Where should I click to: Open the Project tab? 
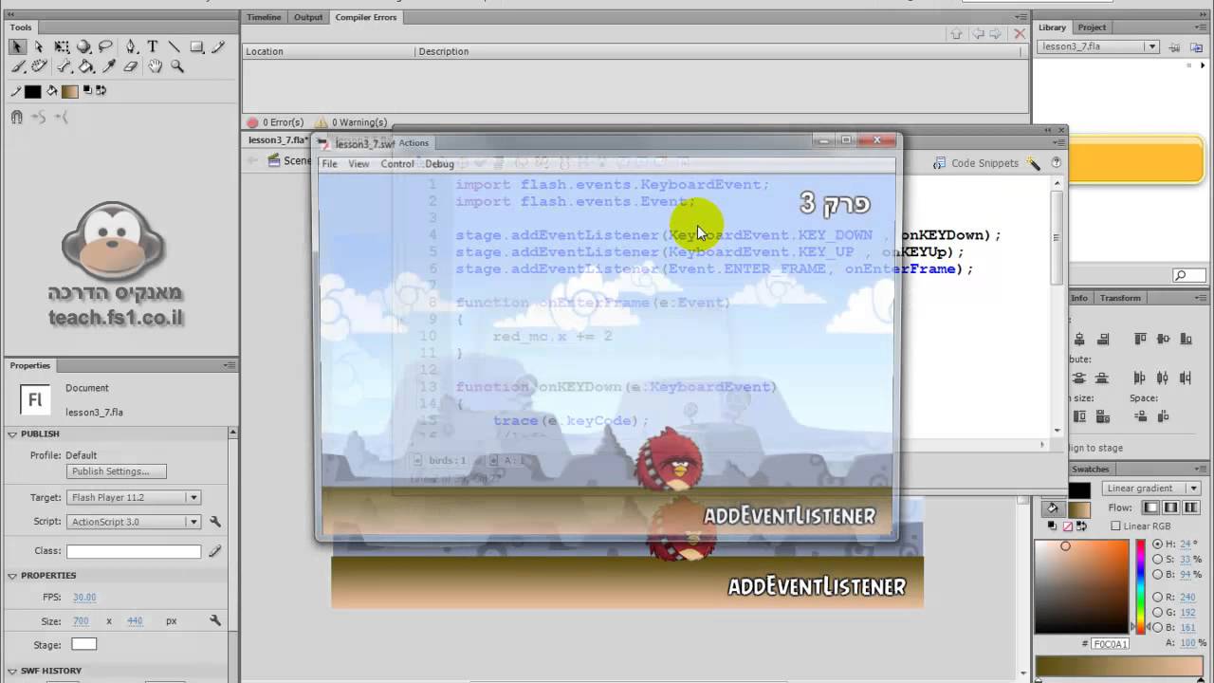pos(1092,28)
